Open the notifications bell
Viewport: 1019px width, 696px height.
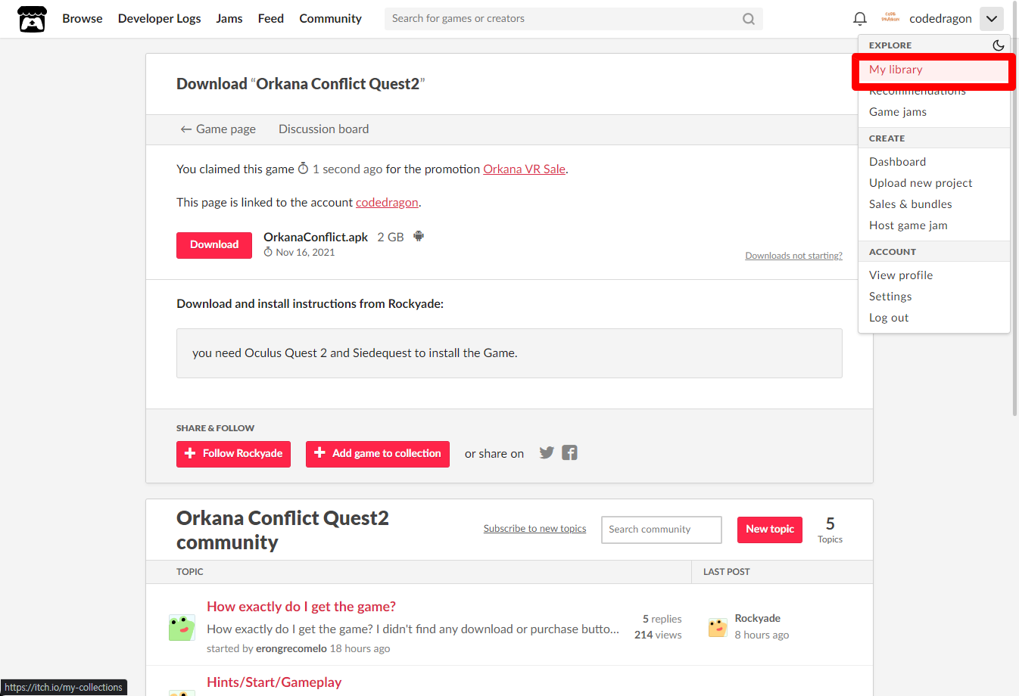tap(860, 19)
